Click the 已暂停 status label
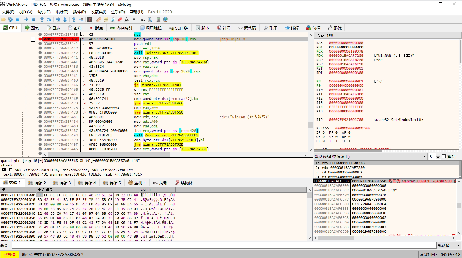462x258 pixels. click(9, 254)
